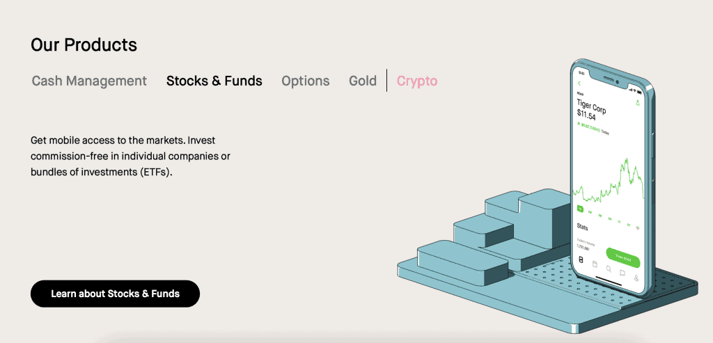Tap the search magnifier in phone's bottom bar
The image size is (713, 343).
pyautogui.click(x=609, y=269)
